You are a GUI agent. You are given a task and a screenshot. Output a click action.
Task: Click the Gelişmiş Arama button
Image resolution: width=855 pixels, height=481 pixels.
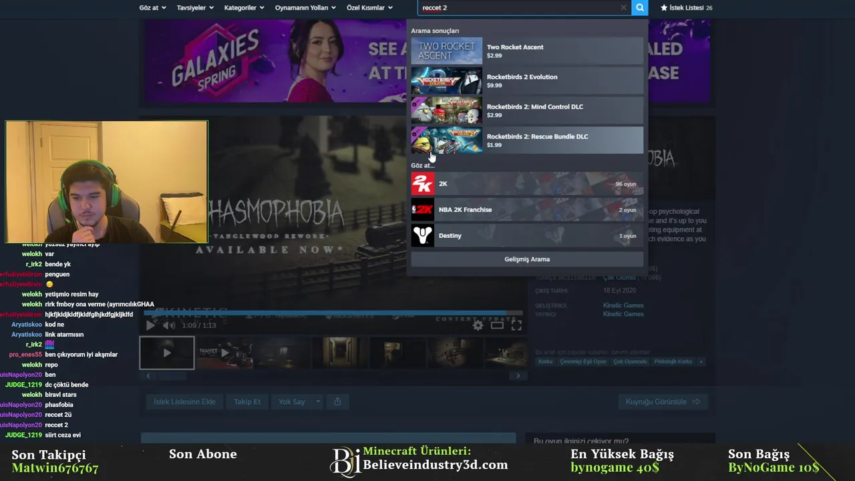pyautogui.click(x=527, y=259)
